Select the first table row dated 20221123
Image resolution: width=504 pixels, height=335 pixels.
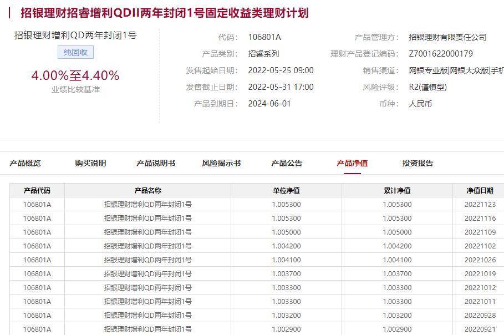(250, 205)
